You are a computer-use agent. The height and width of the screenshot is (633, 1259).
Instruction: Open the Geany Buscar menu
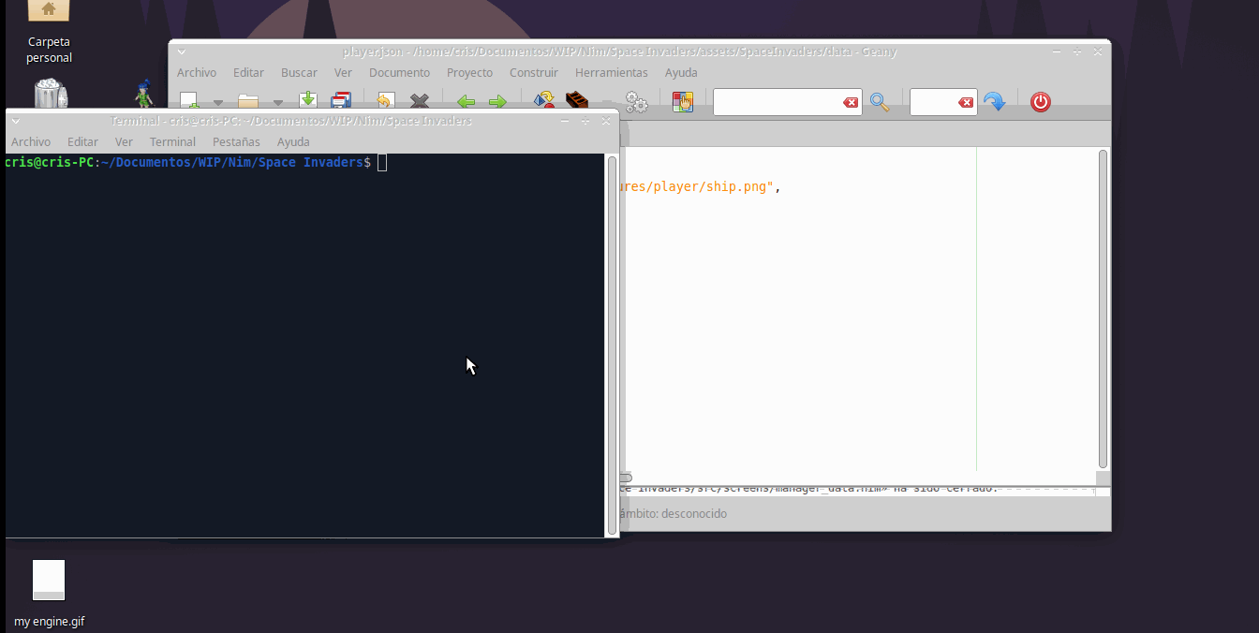(x=299, y=72)
